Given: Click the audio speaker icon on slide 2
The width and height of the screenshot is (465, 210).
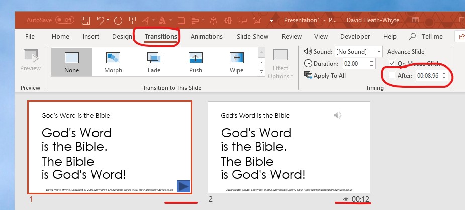Looking at the screenshot, I should [x=338, y=115].
